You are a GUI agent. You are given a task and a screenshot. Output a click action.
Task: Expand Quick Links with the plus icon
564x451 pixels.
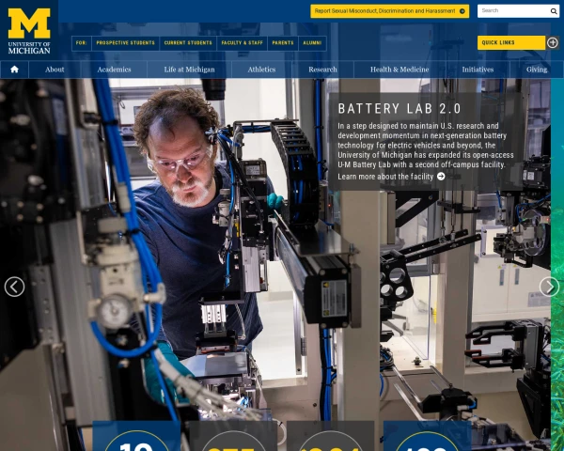(x=553, y=43)
